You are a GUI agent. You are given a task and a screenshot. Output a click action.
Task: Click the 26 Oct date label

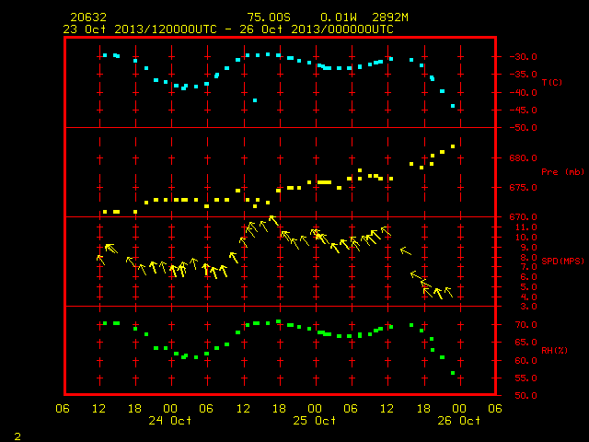(x=458, y=420)
